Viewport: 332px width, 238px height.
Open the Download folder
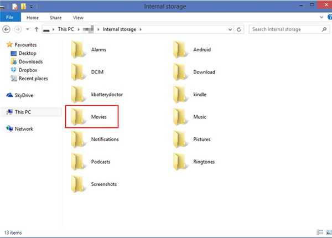click(194, 72)
